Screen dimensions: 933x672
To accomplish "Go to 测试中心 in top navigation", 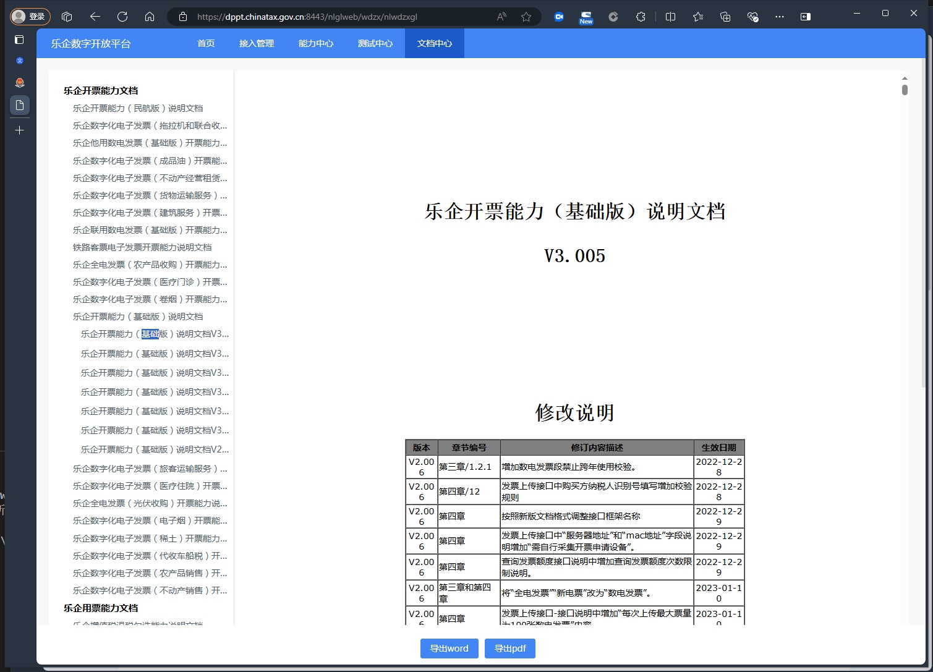I will click(375, 43).
